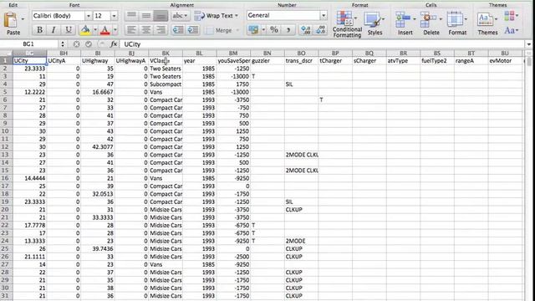Select column BK header
The width and height of the screenshot is (535, 301).
(x=166, y=54)
